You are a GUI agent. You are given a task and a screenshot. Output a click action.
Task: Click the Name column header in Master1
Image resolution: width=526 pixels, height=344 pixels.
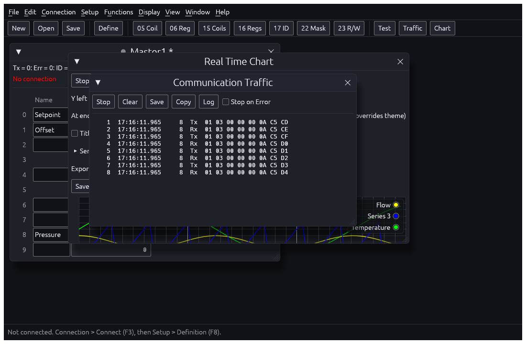pyautogui.click(x=44, y=100)
